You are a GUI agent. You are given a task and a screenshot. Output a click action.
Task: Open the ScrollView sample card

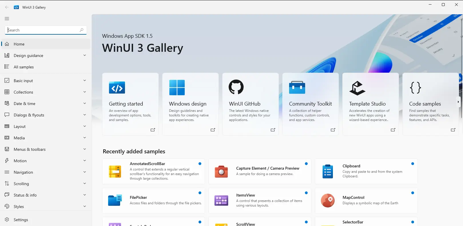point(260,221)
